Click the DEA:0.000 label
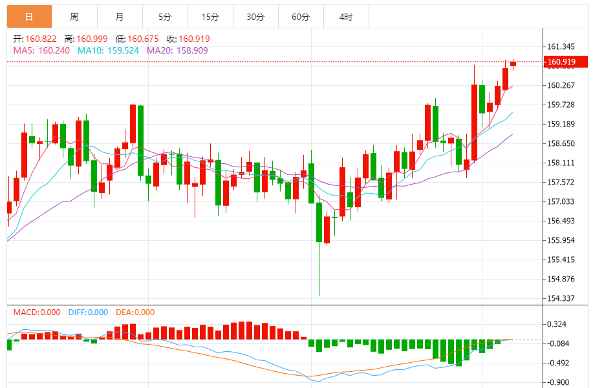Screen dimensions: 593x388 135,312
